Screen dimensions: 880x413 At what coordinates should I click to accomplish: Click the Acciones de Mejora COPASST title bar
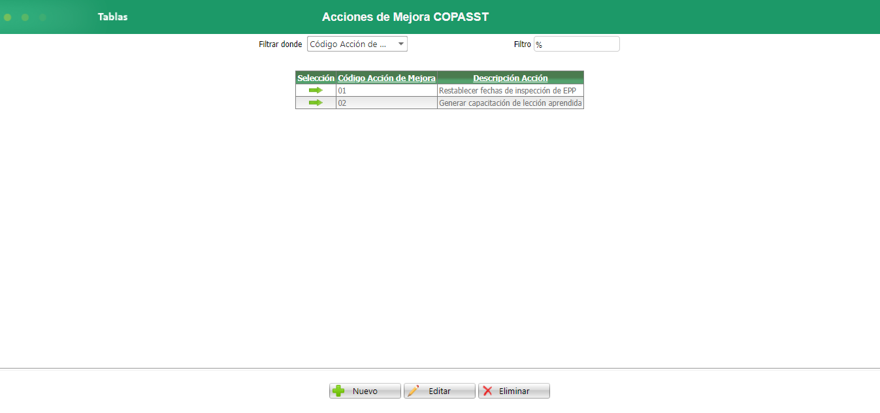pos(406,17)
